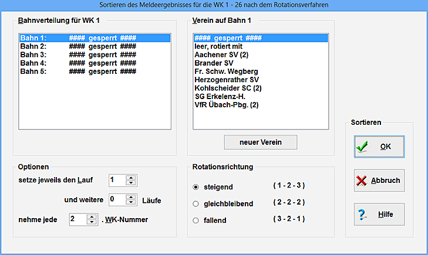Click the red X Abbruch icon
Screen dimensions: 428x255
362,181
